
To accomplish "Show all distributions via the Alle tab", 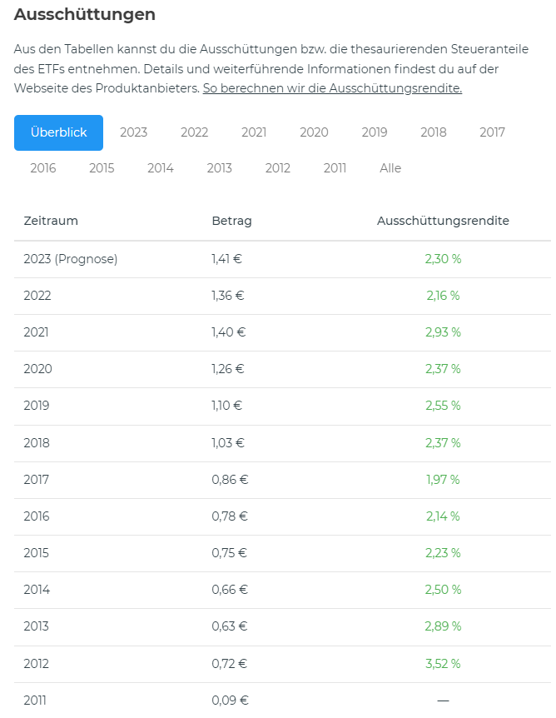I will click(390, 168).
